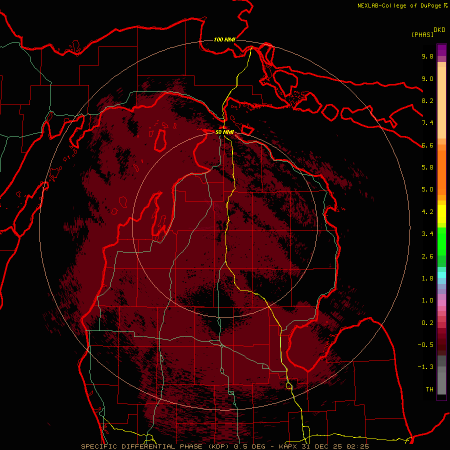Click the 2.6 legend value
The height and width of the screenshot is (450, 450).
pos(427,256)
